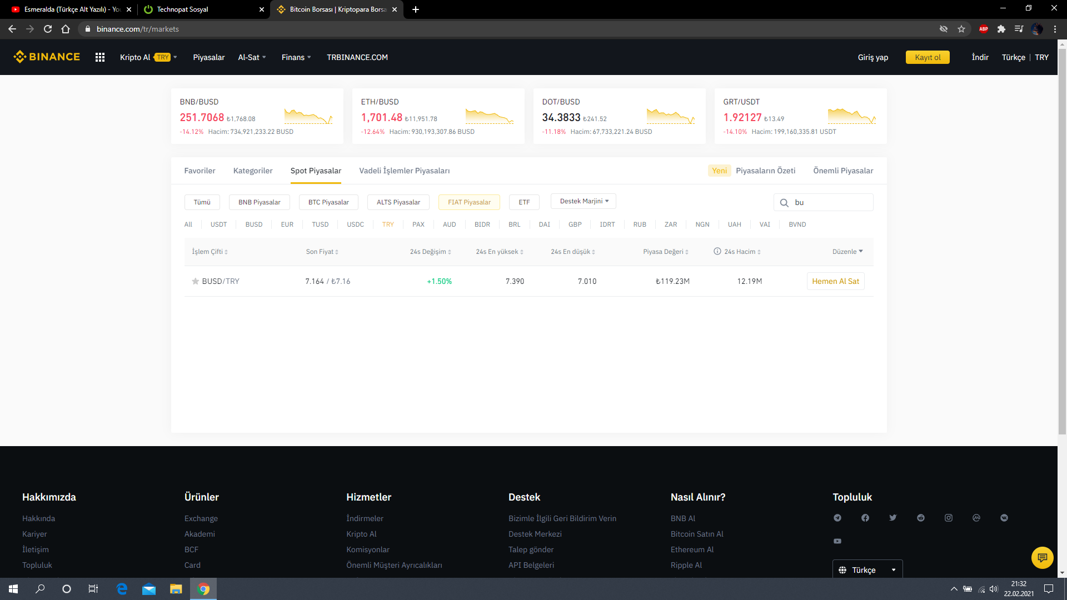The image size is (1067, 600).
Task: Expand the Finans menu in the header
Action: (296, 57)
